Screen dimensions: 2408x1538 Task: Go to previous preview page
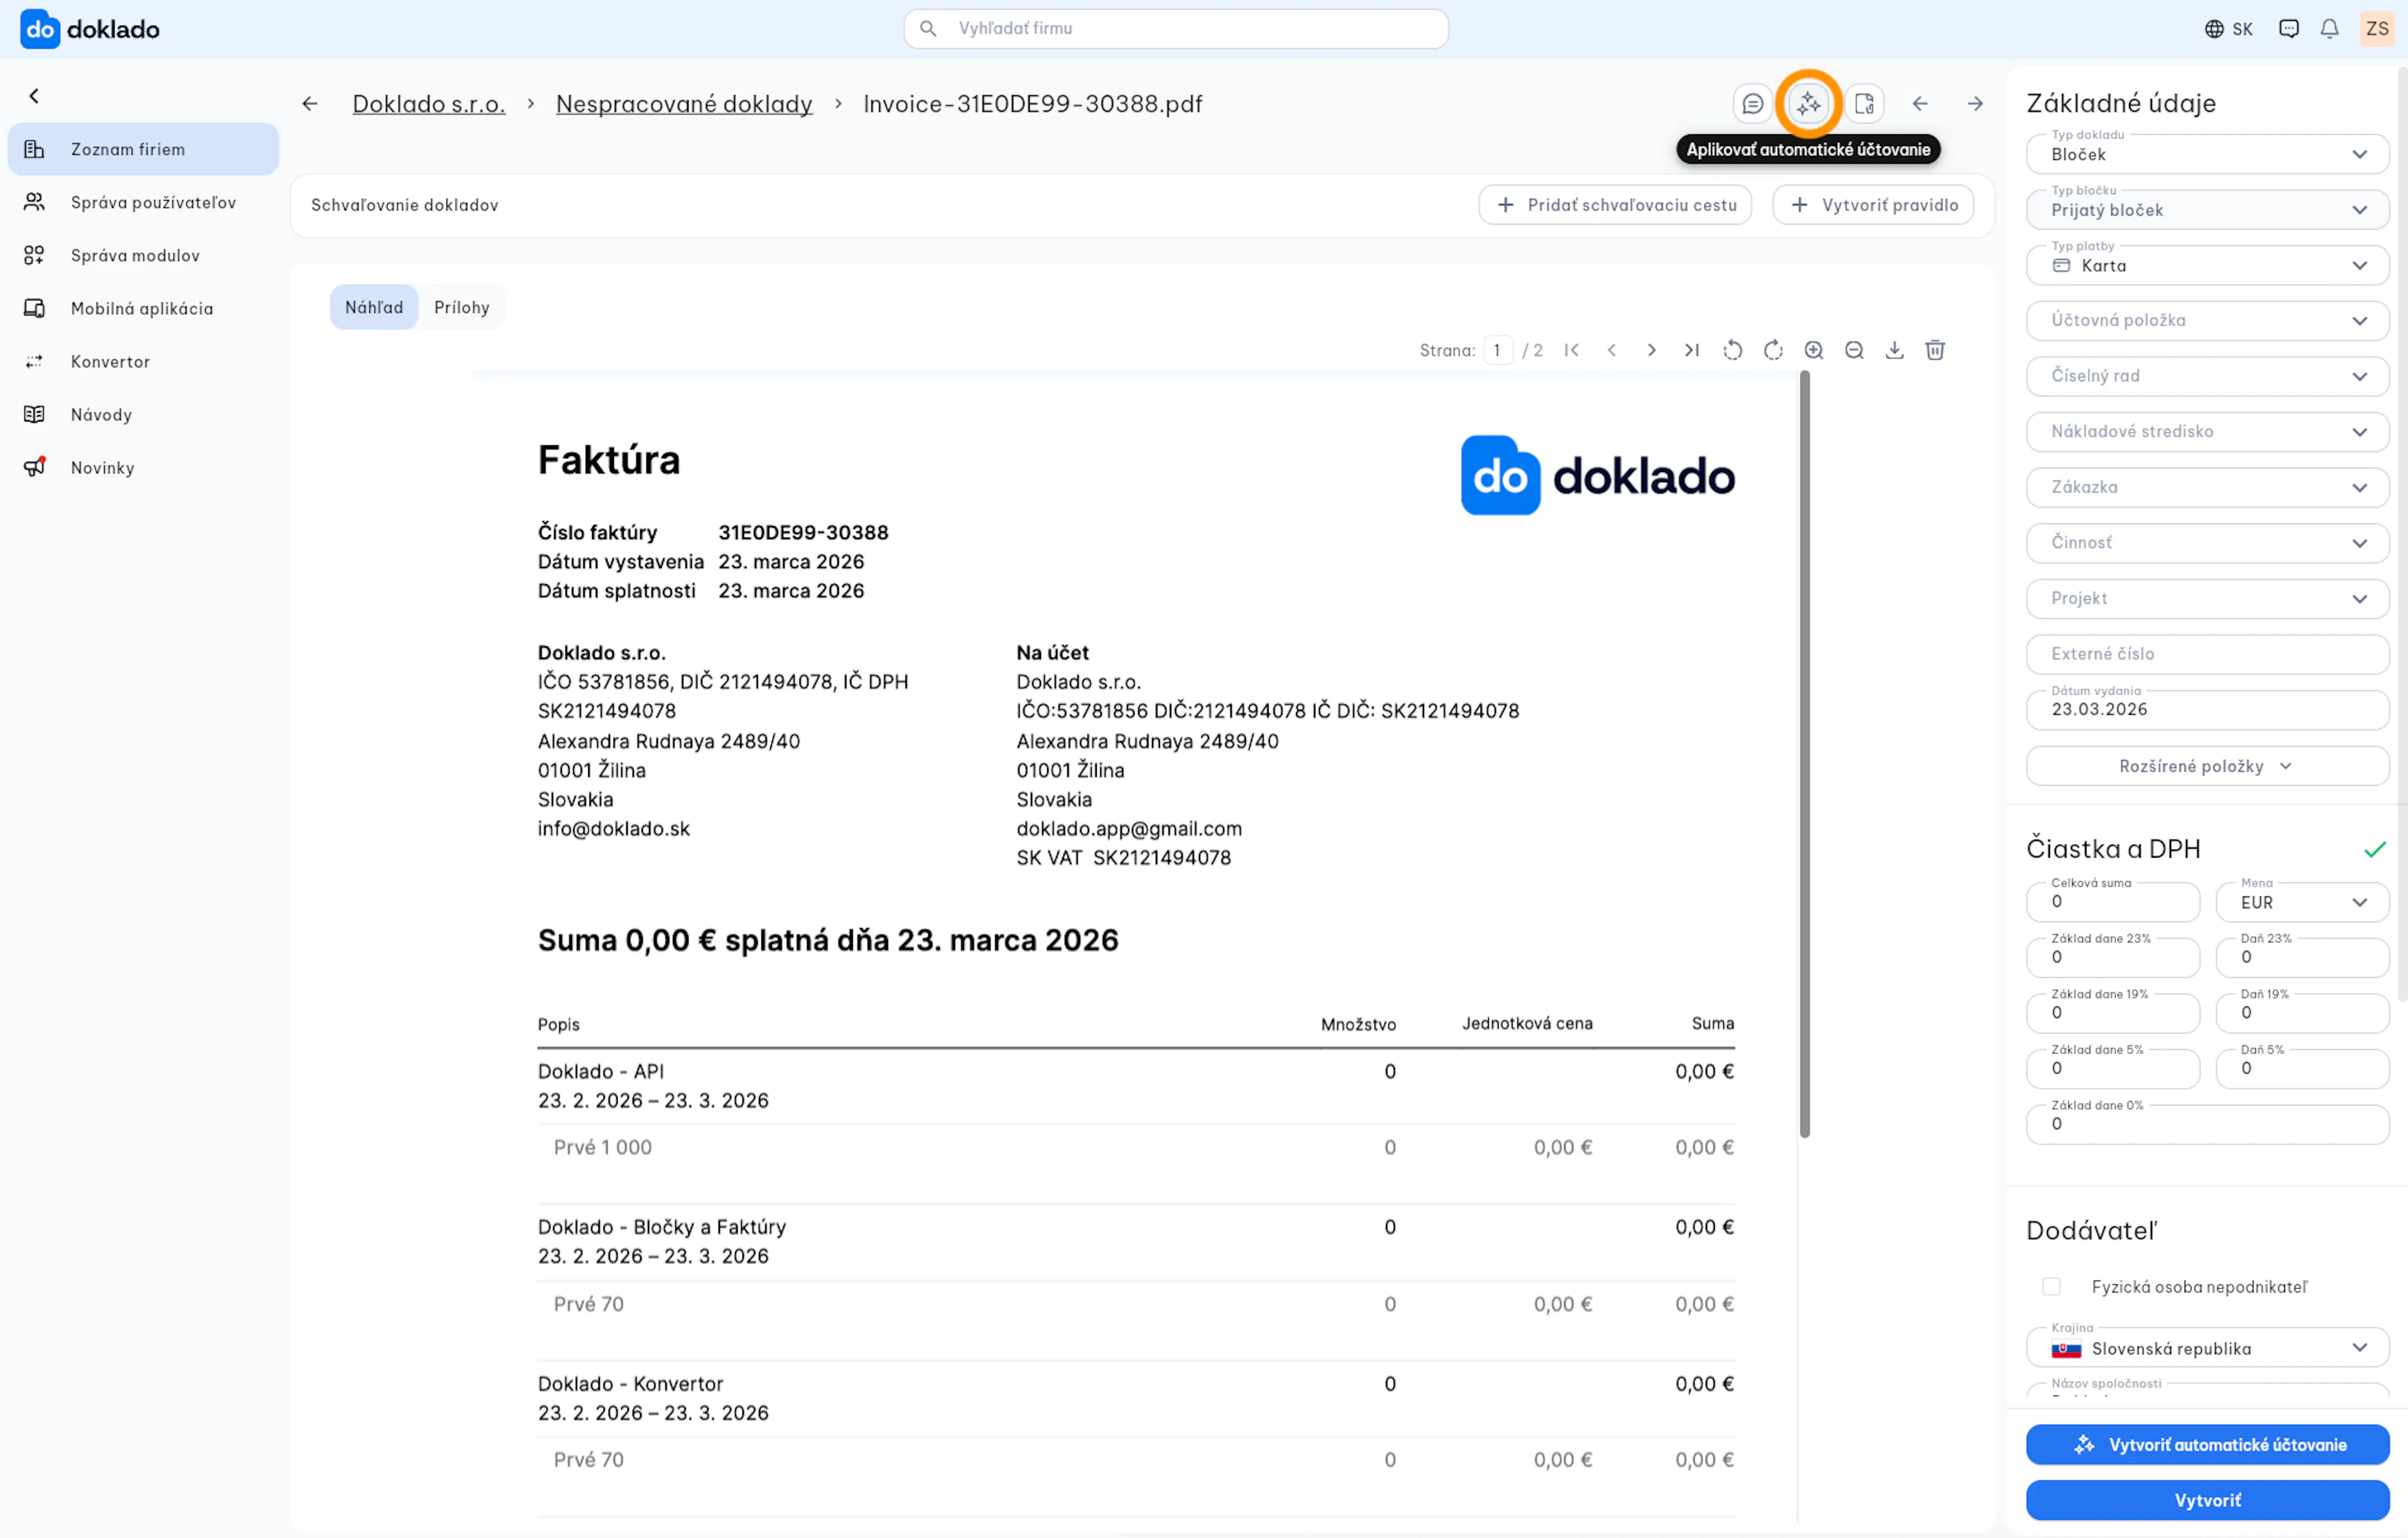coord(1612,350)
